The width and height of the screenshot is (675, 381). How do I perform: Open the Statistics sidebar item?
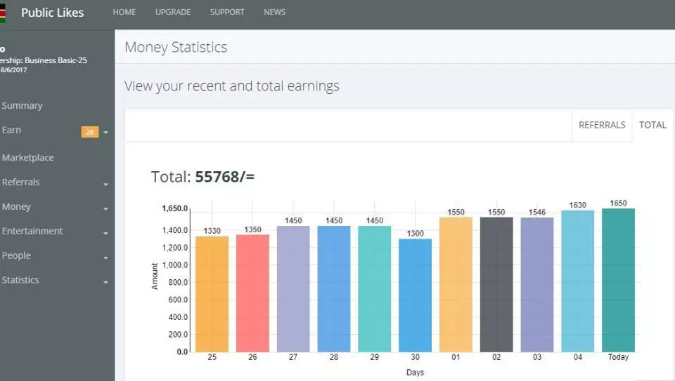coord(20,280)
